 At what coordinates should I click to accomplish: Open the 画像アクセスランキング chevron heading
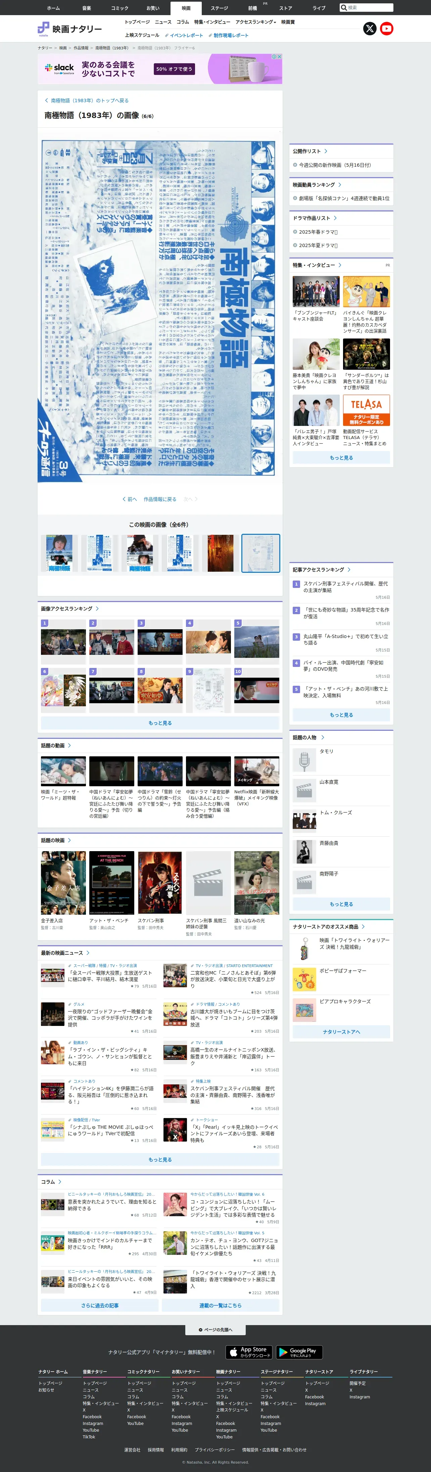69,608
